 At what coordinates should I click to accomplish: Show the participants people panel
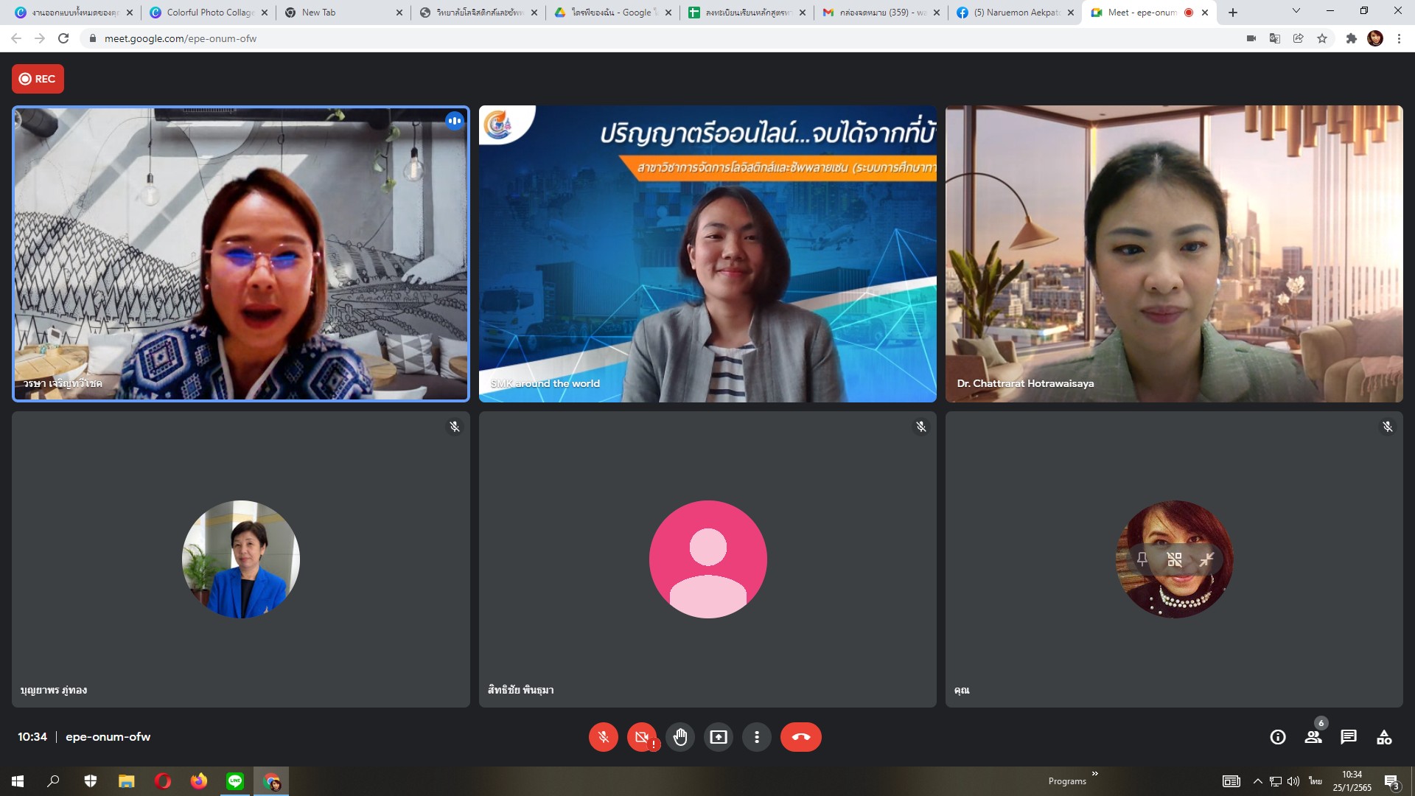1313,737
